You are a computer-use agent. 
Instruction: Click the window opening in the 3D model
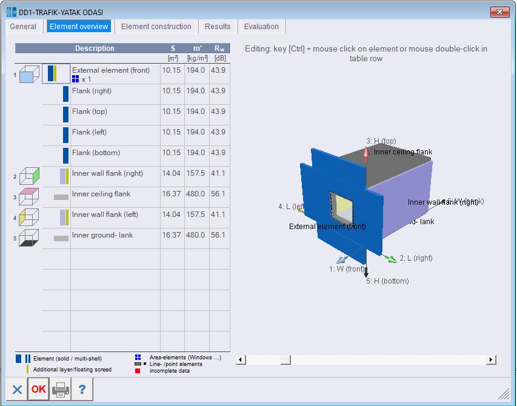[342, 208]
